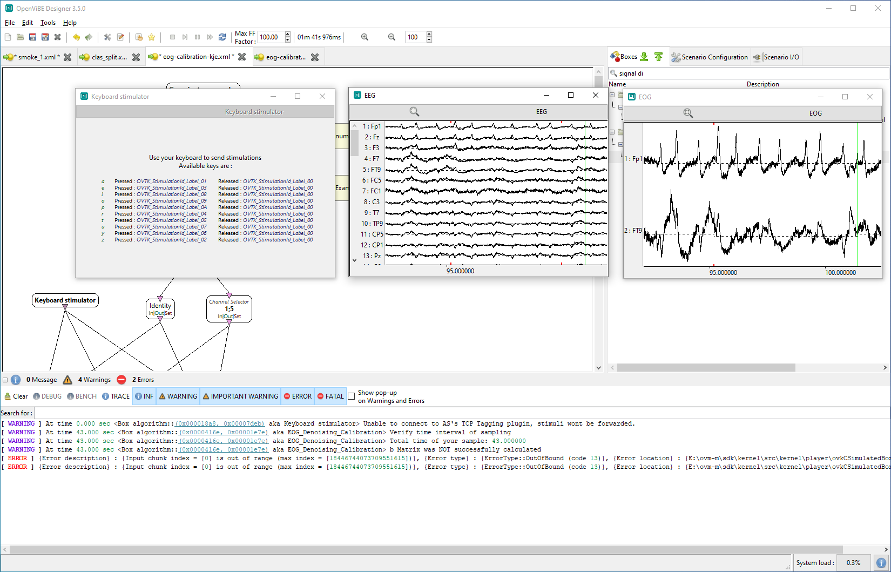This screenshot has width=891, height=572.
Task: Redo the last undone edit
Action: 89,37
